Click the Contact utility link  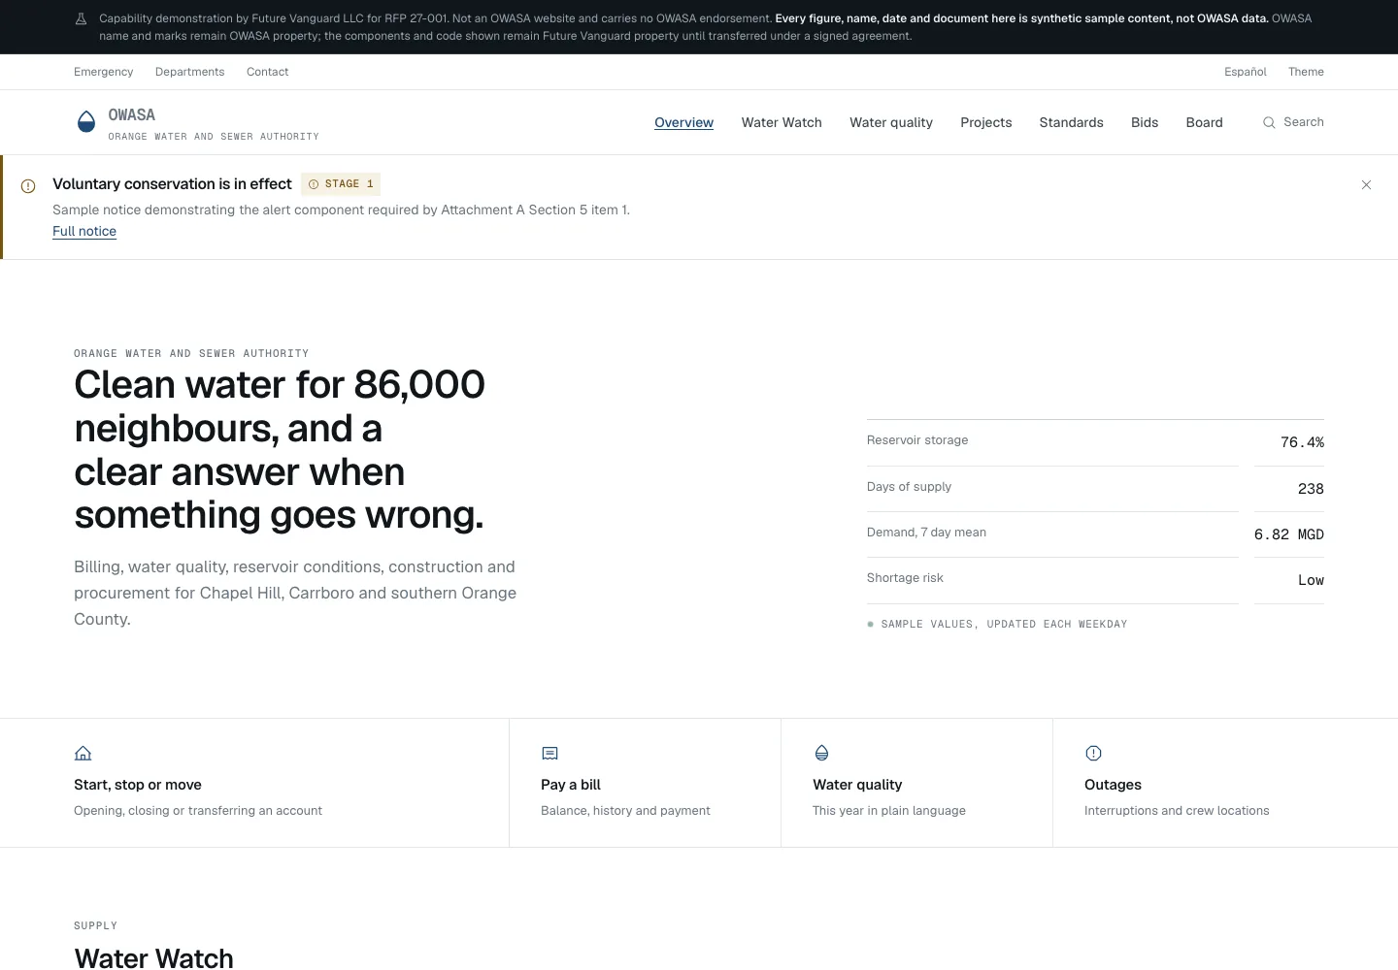point(267,72)
